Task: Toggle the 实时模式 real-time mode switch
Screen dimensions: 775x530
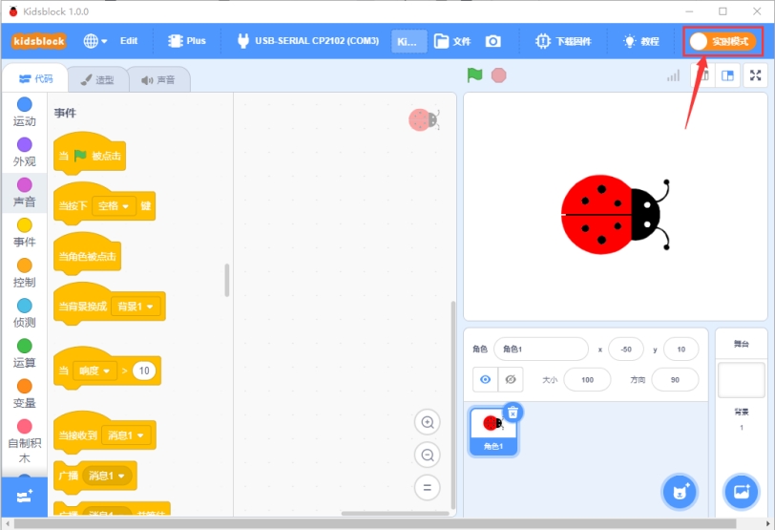Action: (723, 41)
